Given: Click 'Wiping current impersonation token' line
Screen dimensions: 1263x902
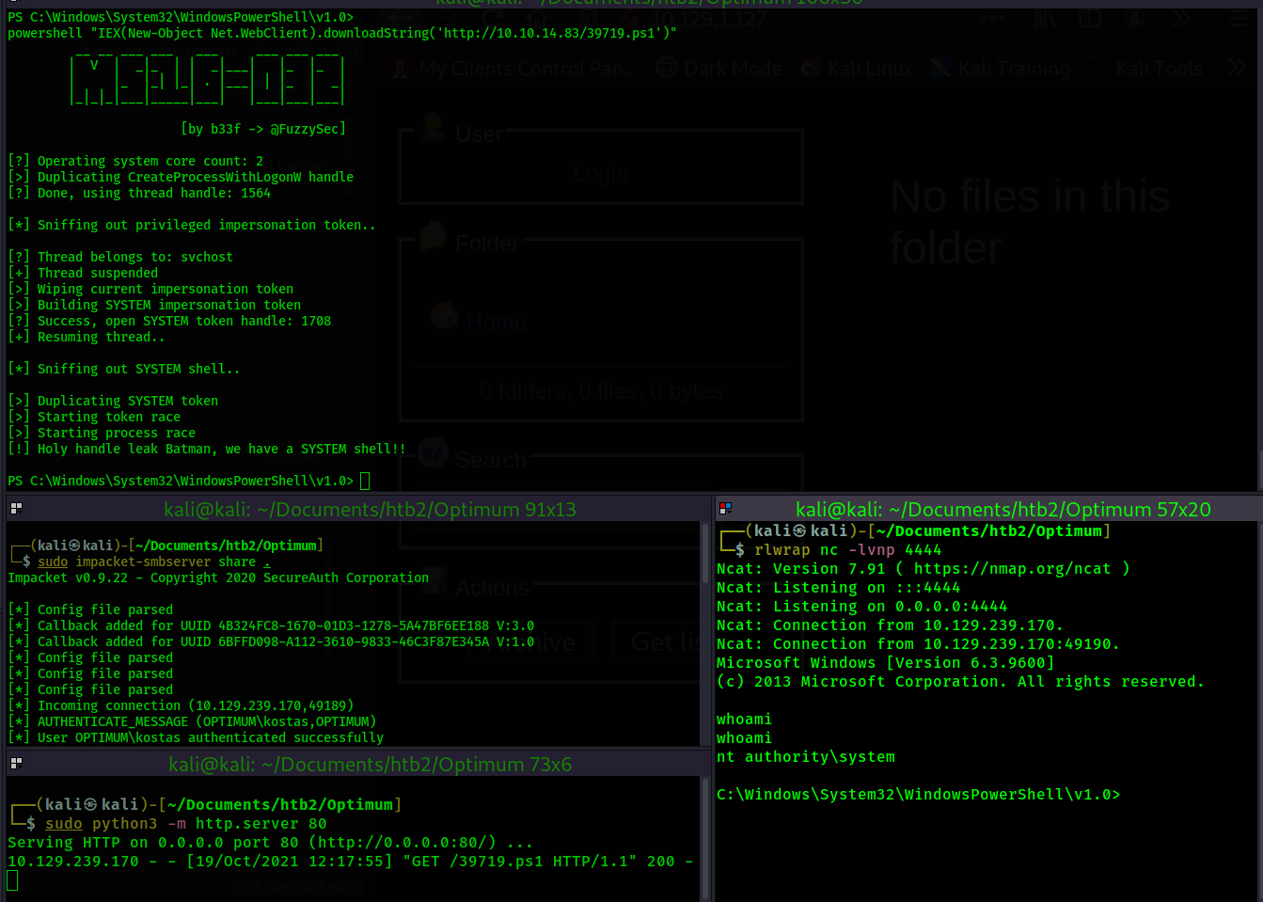Looking at the screenshot, I should [150, 289].
